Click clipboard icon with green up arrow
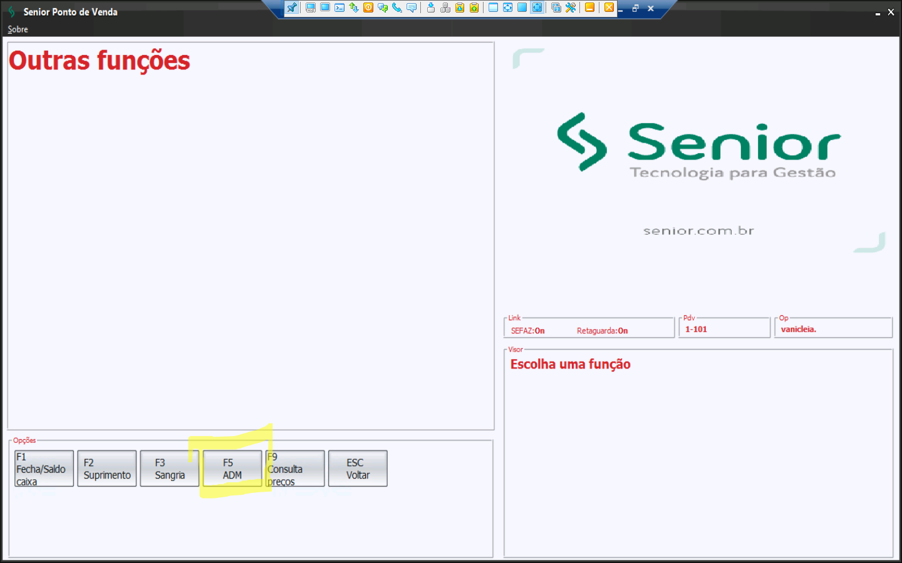Viewport: 902px width, 563px height. pyautogui.click(x=474, y=8)
